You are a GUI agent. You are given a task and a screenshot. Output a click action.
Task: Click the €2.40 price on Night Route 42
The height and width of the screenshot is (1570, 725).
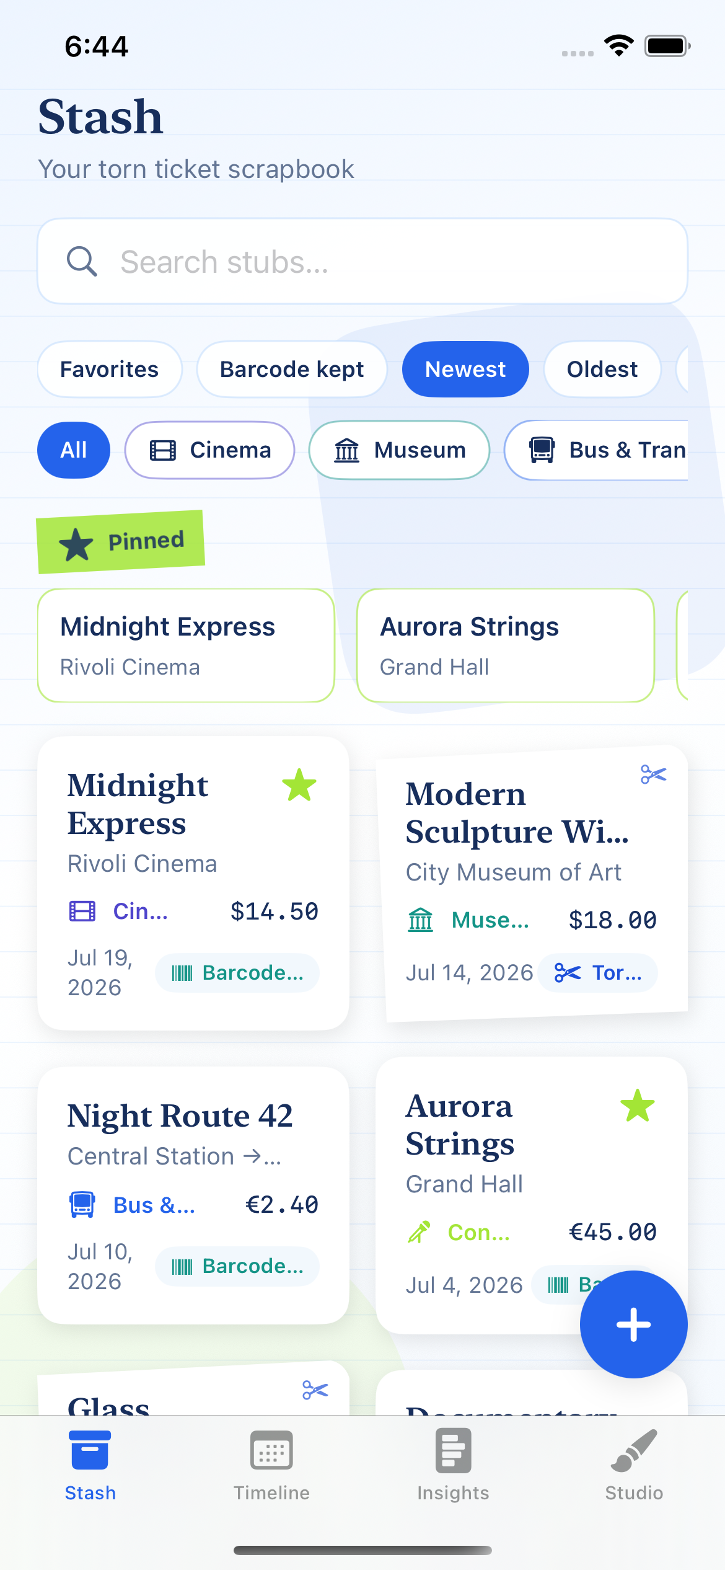pos(282,1205)
